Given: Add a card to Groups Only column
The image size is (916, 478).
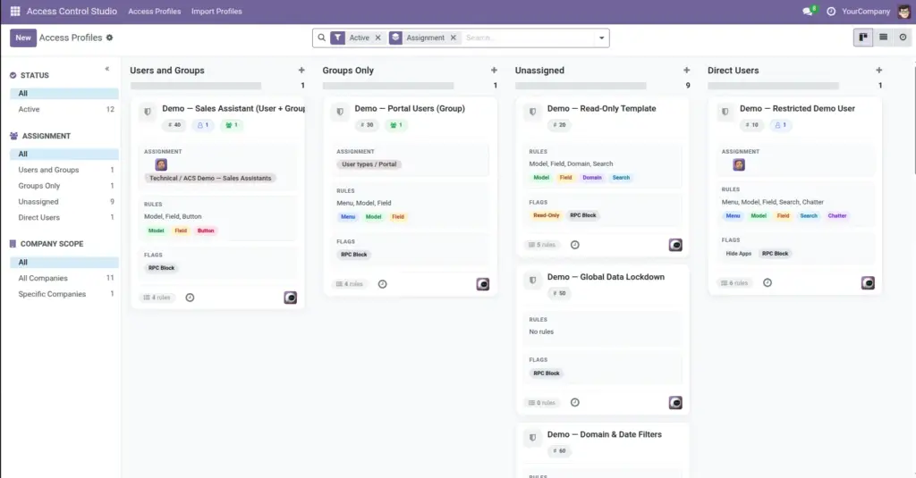Looking at the screenshot, I should tap(494, 70).
